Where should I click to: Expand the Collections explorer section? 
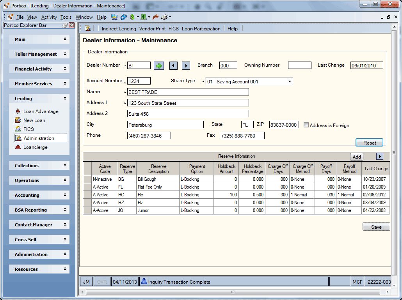pyautogui.click(x=65, y=165)
